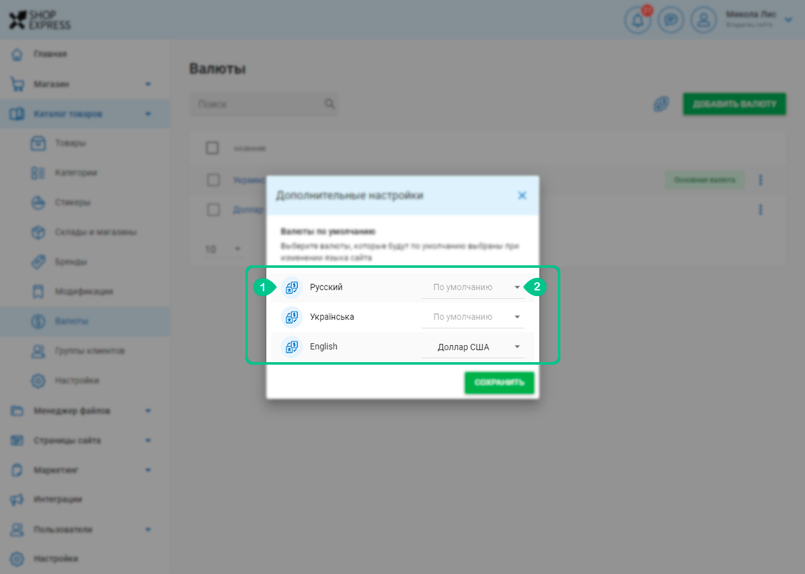Click the green Сохранить button
Image resolution: width=805 pixels, height=574 pixels.
tap(499, 383)
